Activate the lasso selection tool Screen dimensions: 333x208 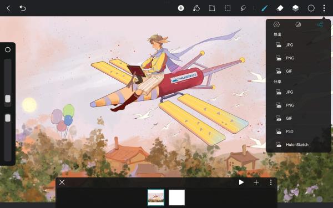[x=243, y=8]
